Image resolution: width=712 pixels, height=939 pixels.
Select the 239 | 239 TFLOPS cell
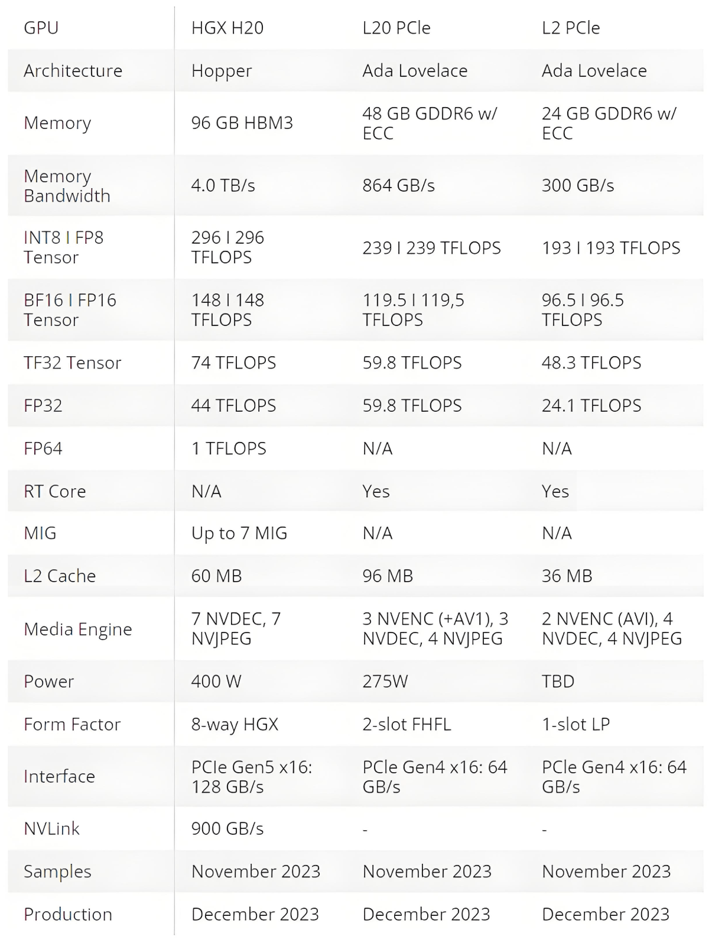431,248
